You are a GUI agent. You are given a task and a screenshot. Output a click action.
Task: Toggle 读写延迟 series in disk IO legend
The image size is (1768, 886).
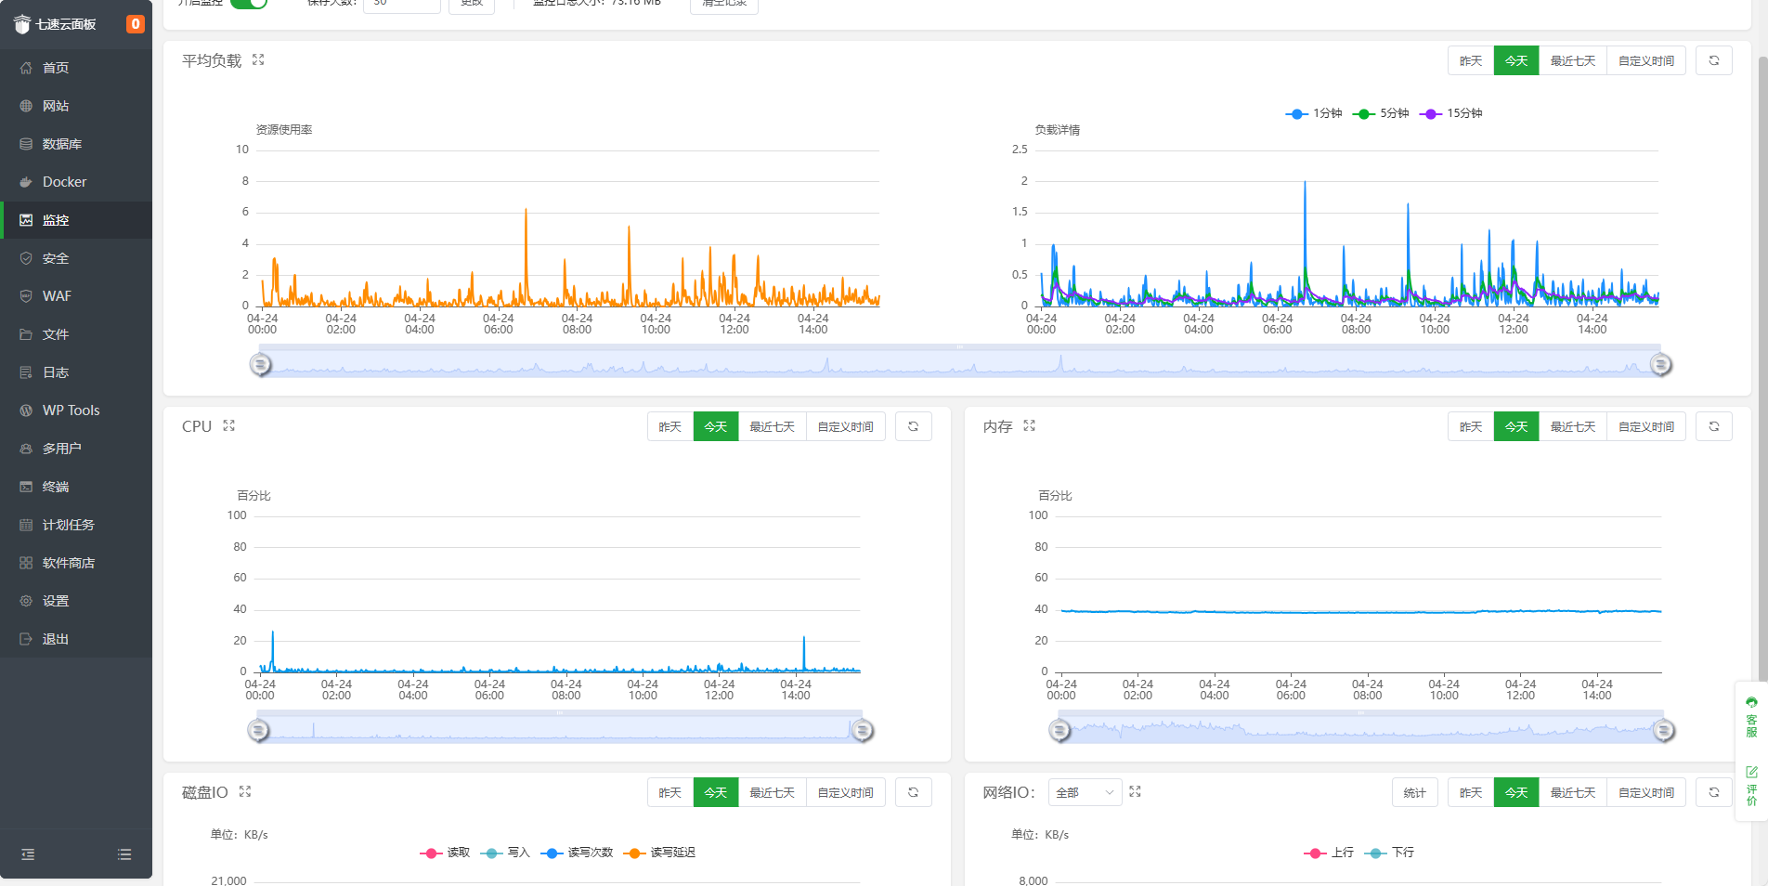click(x=659, y=853)
